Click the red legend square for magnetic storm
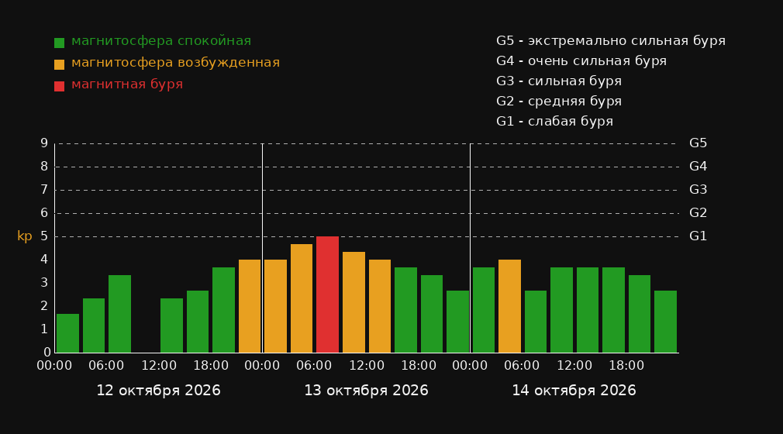The image size is (783, 434). pos(59,86)
